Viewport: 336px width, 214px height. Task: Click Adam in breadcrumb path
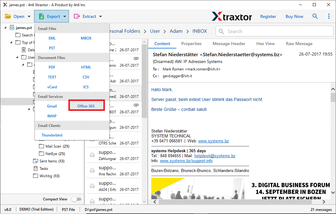point(176,31)
